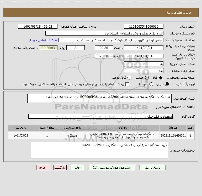
Task: Click the اطلاعات کالاهای مورد نیاز heading
Action: pyautogui.click(x=175, y=107)
